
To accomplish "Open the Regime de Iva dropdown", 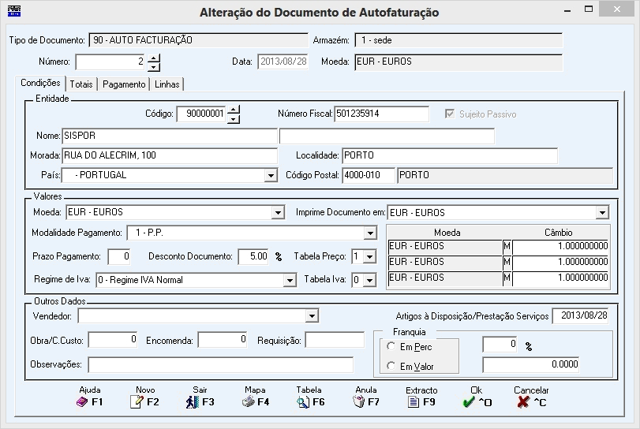I will click(x=290, y=280).
